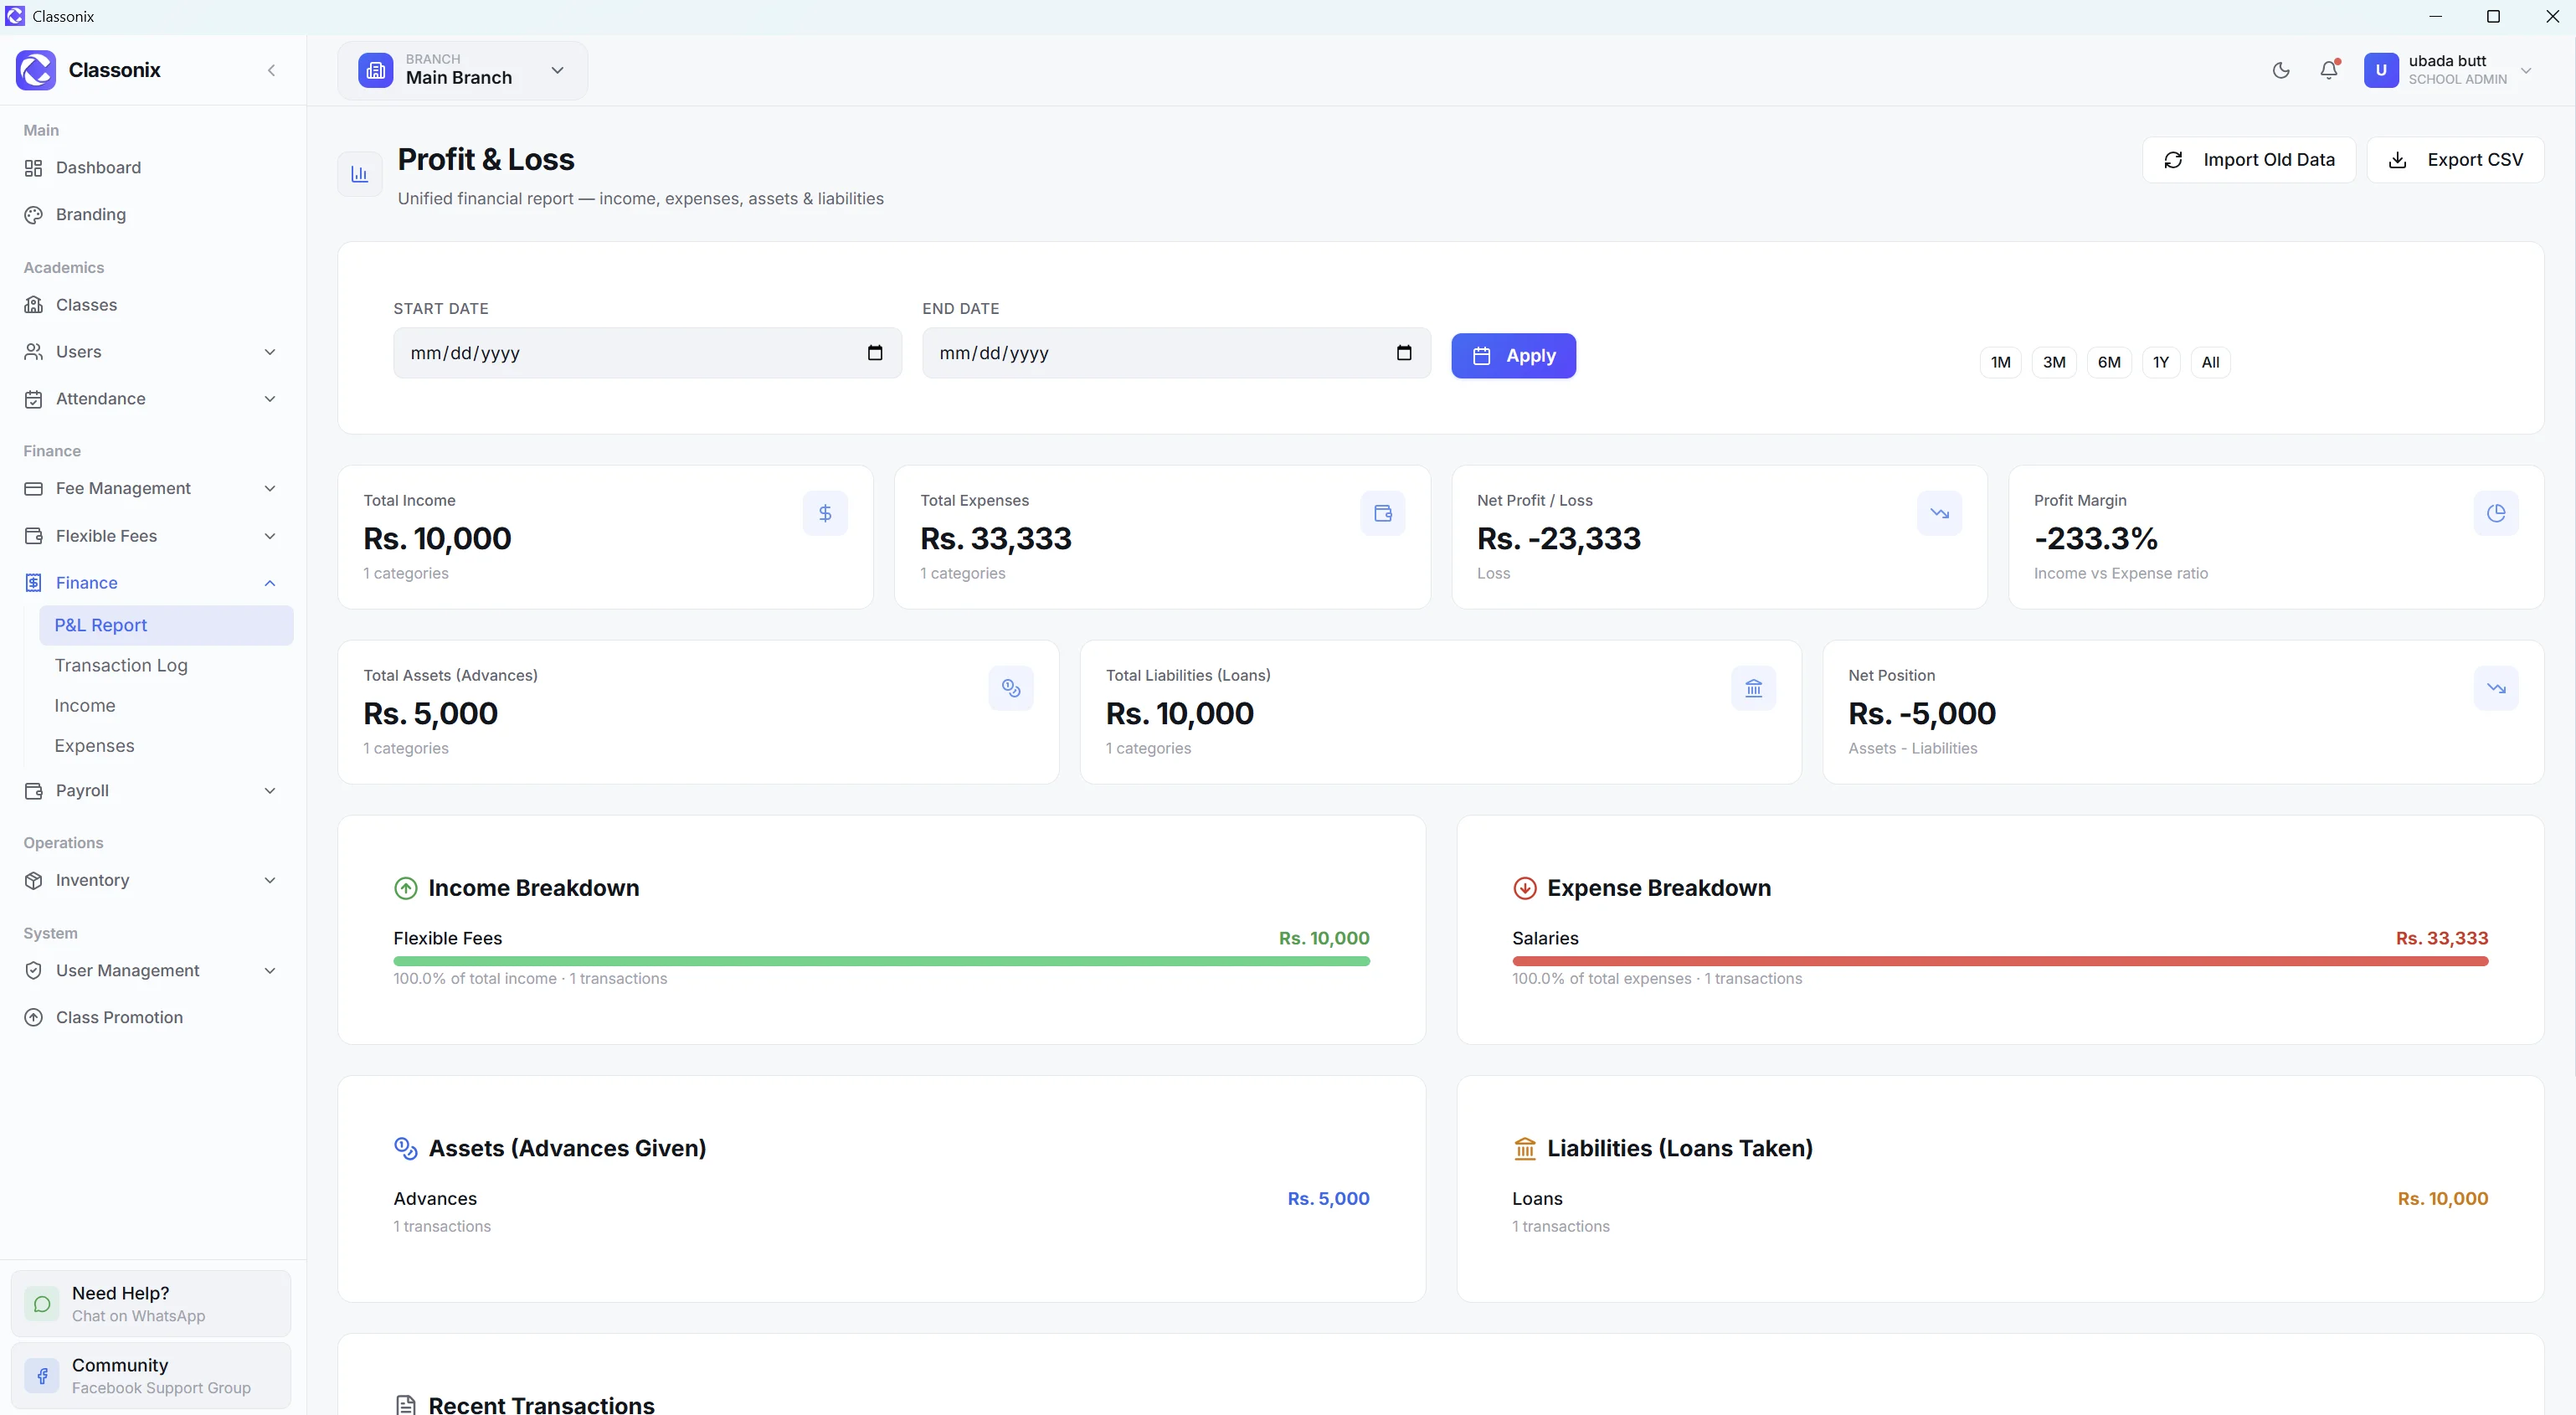Open the end date calendar picker icon
The height and width of the screenshot is (1415, 2576).
(x=1404, y=353)
